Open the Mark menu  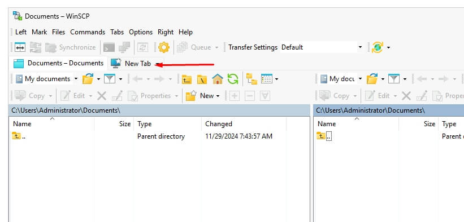point(40,32)
